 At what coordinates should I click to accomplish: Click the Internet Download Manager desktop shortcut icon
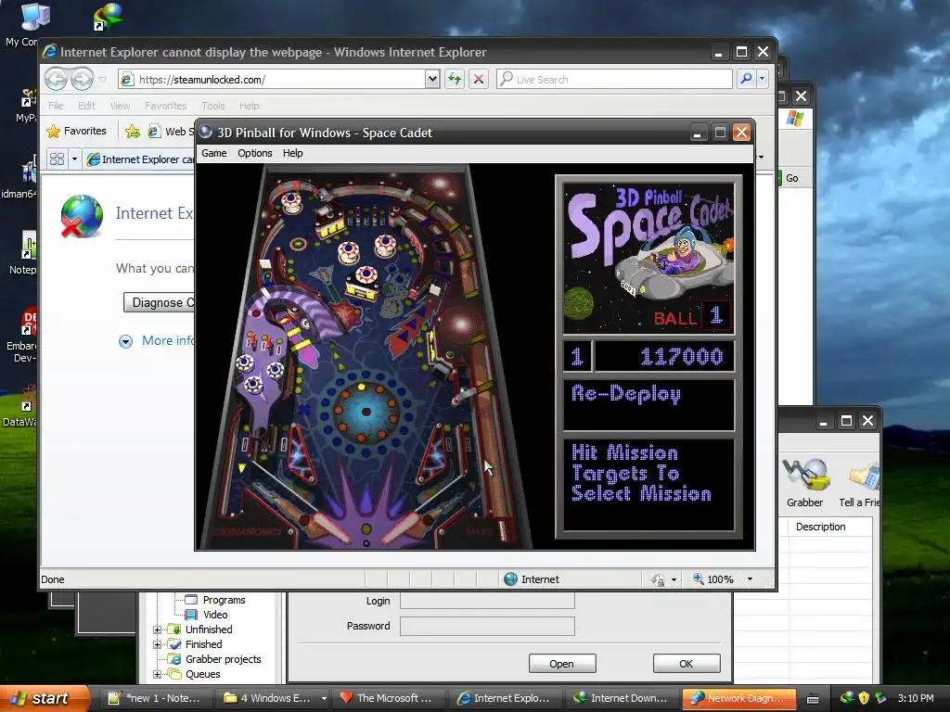pos(108,17)
